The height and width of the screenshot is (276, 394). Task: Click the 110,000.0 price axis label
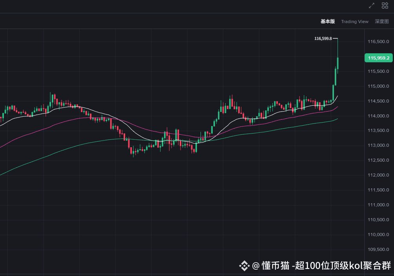point(378,235)
